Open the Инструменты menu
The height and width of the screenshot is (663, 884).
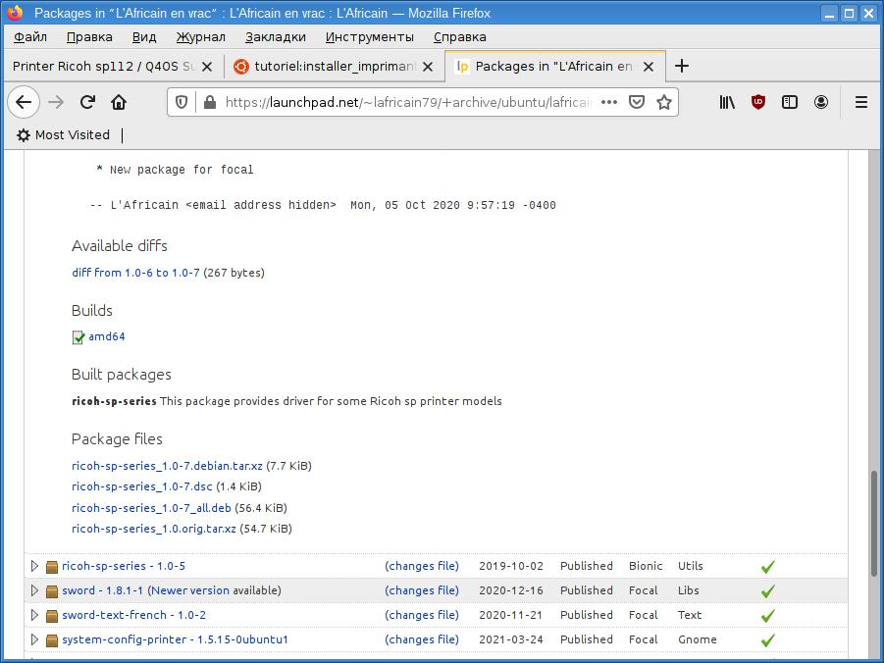tap(370, 37)
